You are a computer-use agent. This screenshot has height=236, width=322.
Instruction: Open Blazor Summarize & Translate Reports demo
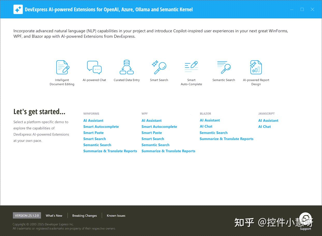(226, 139)
